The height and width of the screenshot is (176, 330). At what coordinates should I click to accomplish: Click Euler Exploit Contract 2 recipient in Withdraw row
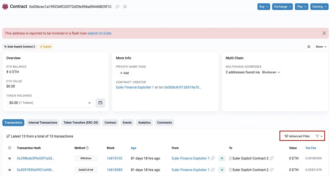250,158
